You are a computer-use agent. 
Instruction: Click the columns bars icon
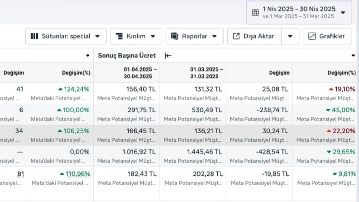[x=34, y=36]
